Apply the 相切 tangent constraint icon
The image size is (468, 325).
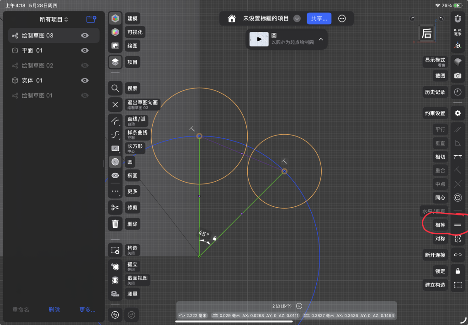(x=457, y=157)
